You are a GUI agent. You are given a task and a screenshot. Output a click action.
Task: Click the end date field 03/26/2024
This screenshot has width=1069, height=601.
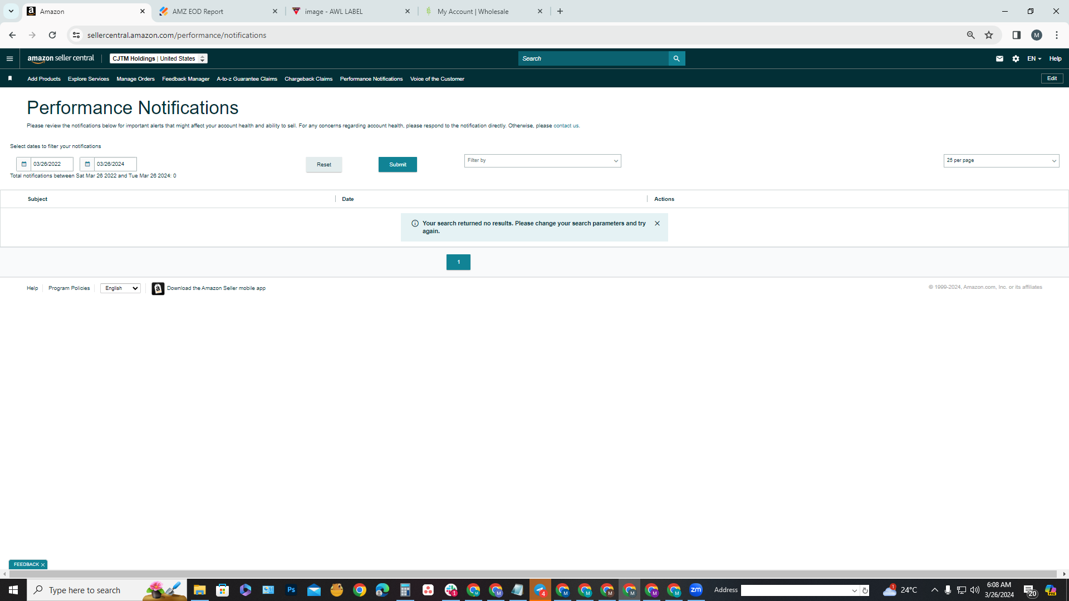115,164
